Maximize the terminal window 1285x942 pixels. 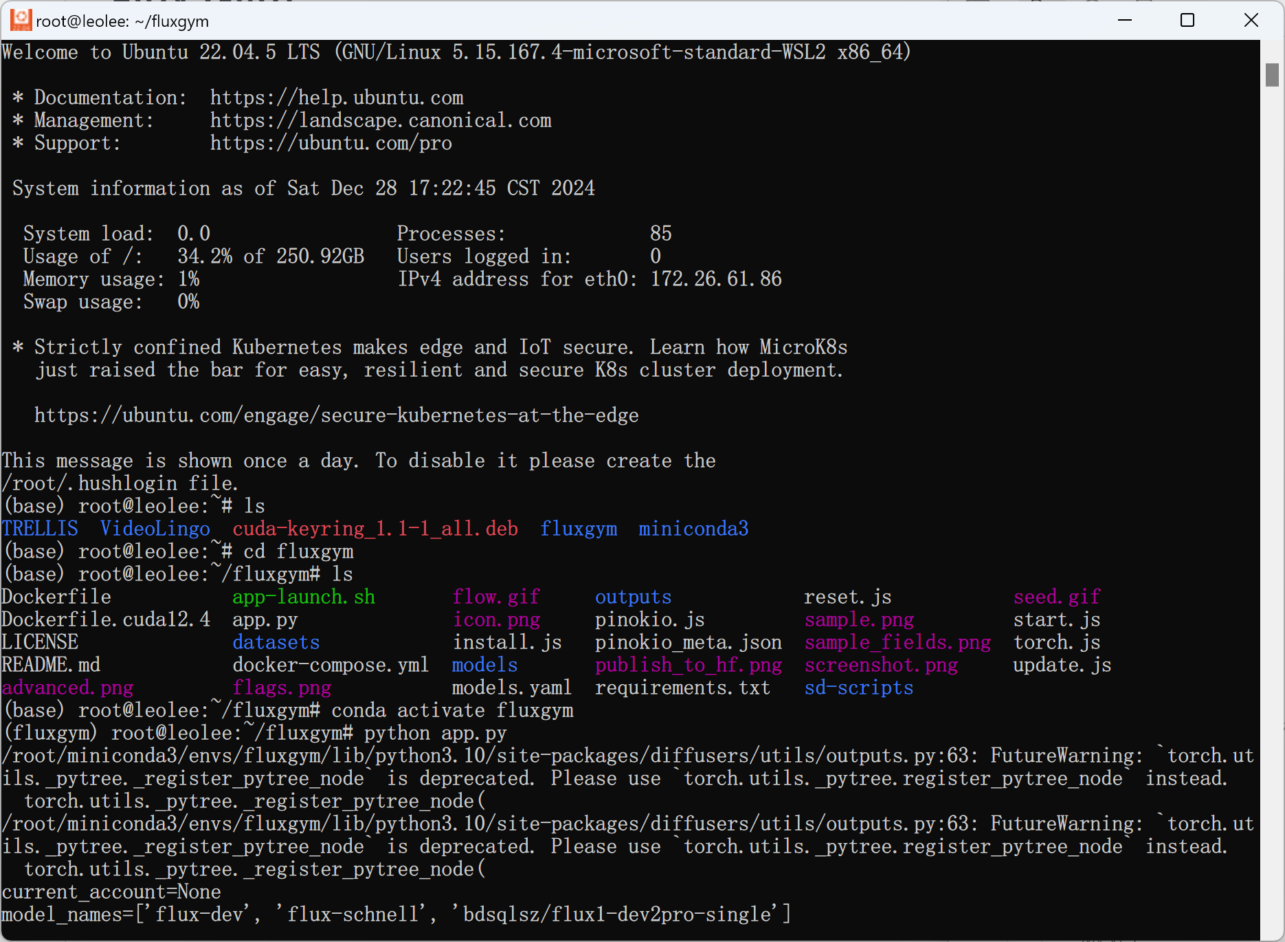point(1187,20)
